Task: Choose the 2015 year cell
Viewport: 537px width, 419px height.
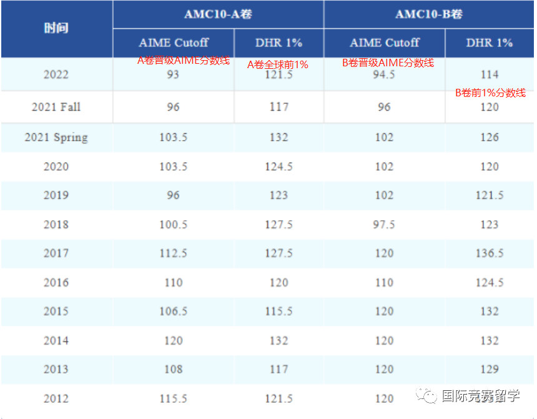Action: point(56,311)
